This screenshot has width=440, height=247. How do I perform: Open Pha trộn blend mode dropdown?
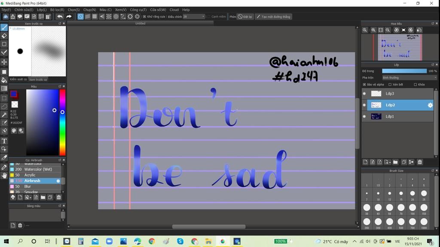(409, 78)
